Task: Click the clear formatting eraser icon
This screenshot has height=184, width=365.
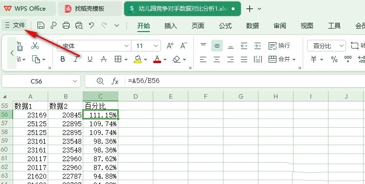Action: [177, 60]
